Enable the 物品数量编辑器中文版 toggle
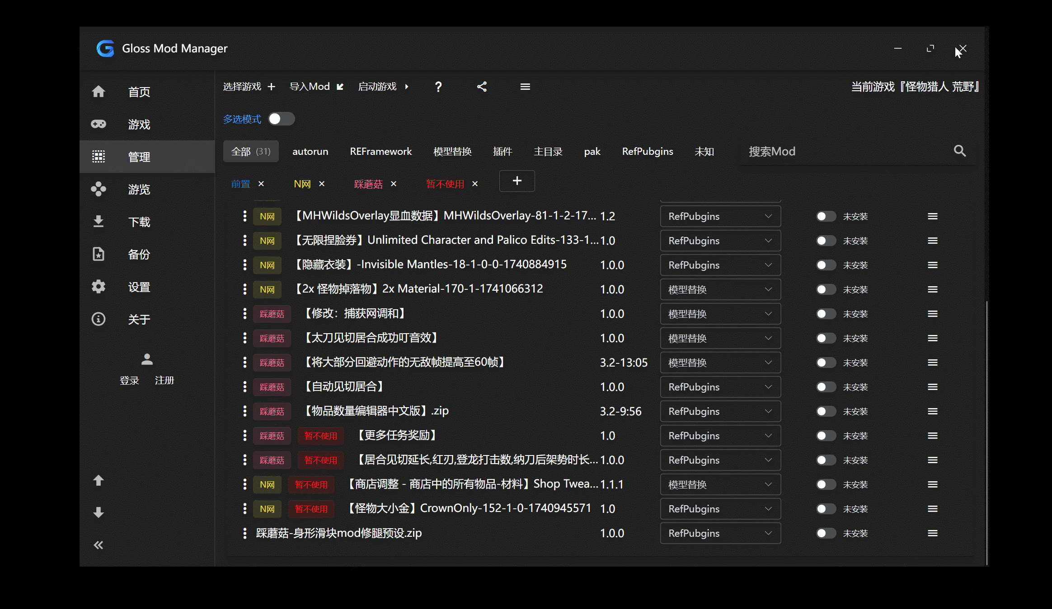The height and width of the screenshot is (609, 1052). pyautogui.click(x=826, y=411)
